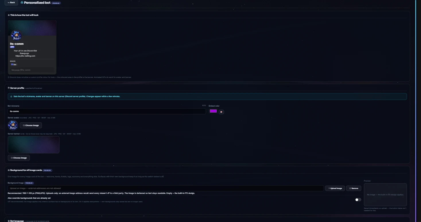Screen dimensions: 421x222
Task: Choose image for the server avatar
Action: click(x=31, y=126)
